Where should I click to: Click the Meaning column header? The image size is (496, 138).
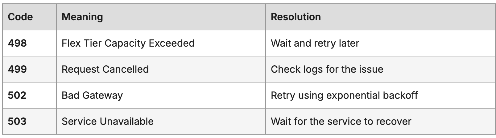82,17
